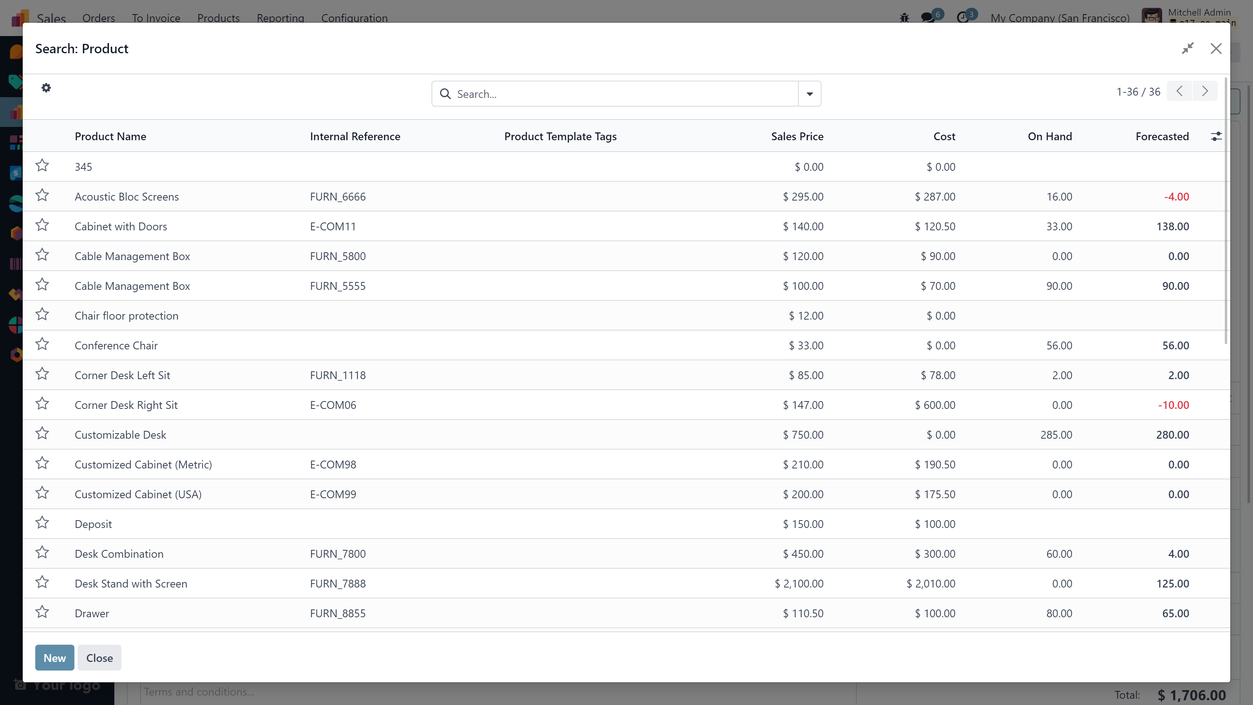Click the Close button
1253x705 pixels.
(x=99, y=658)
